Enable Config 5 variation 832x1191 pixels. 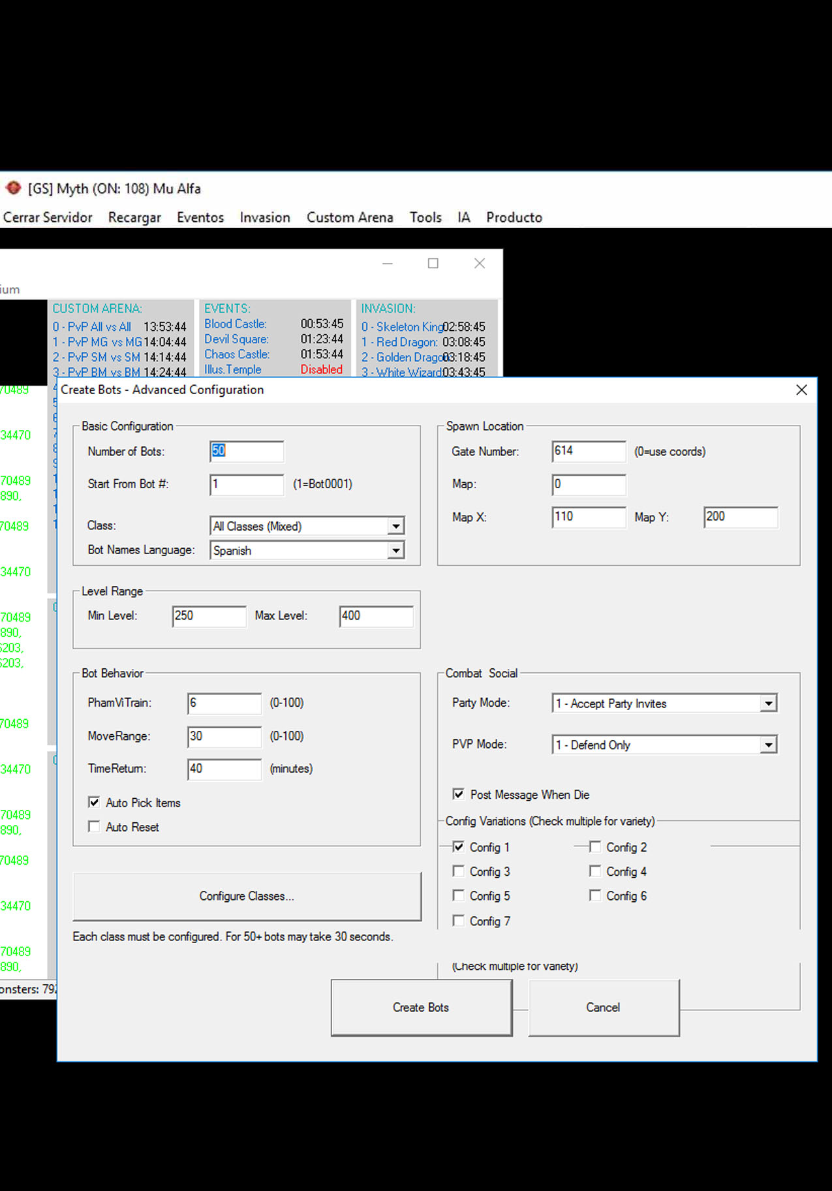(459, 895)
